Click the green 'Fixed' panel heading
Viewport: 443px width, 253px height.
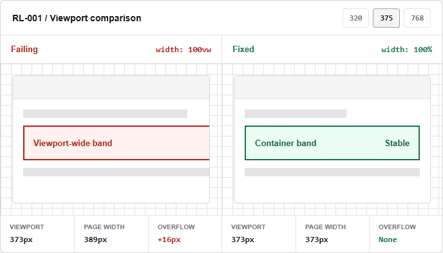point(243,49)
